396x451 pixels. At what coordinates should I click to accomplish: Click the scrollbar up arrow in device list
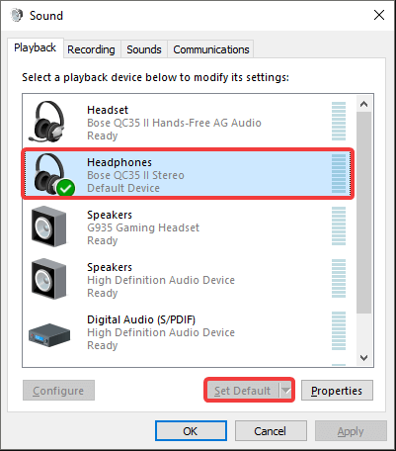tap(363, 104)
